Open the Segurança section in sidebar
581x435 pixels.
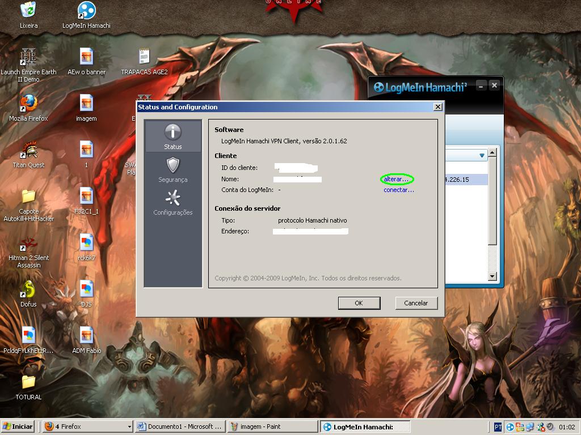coord(173,169)
